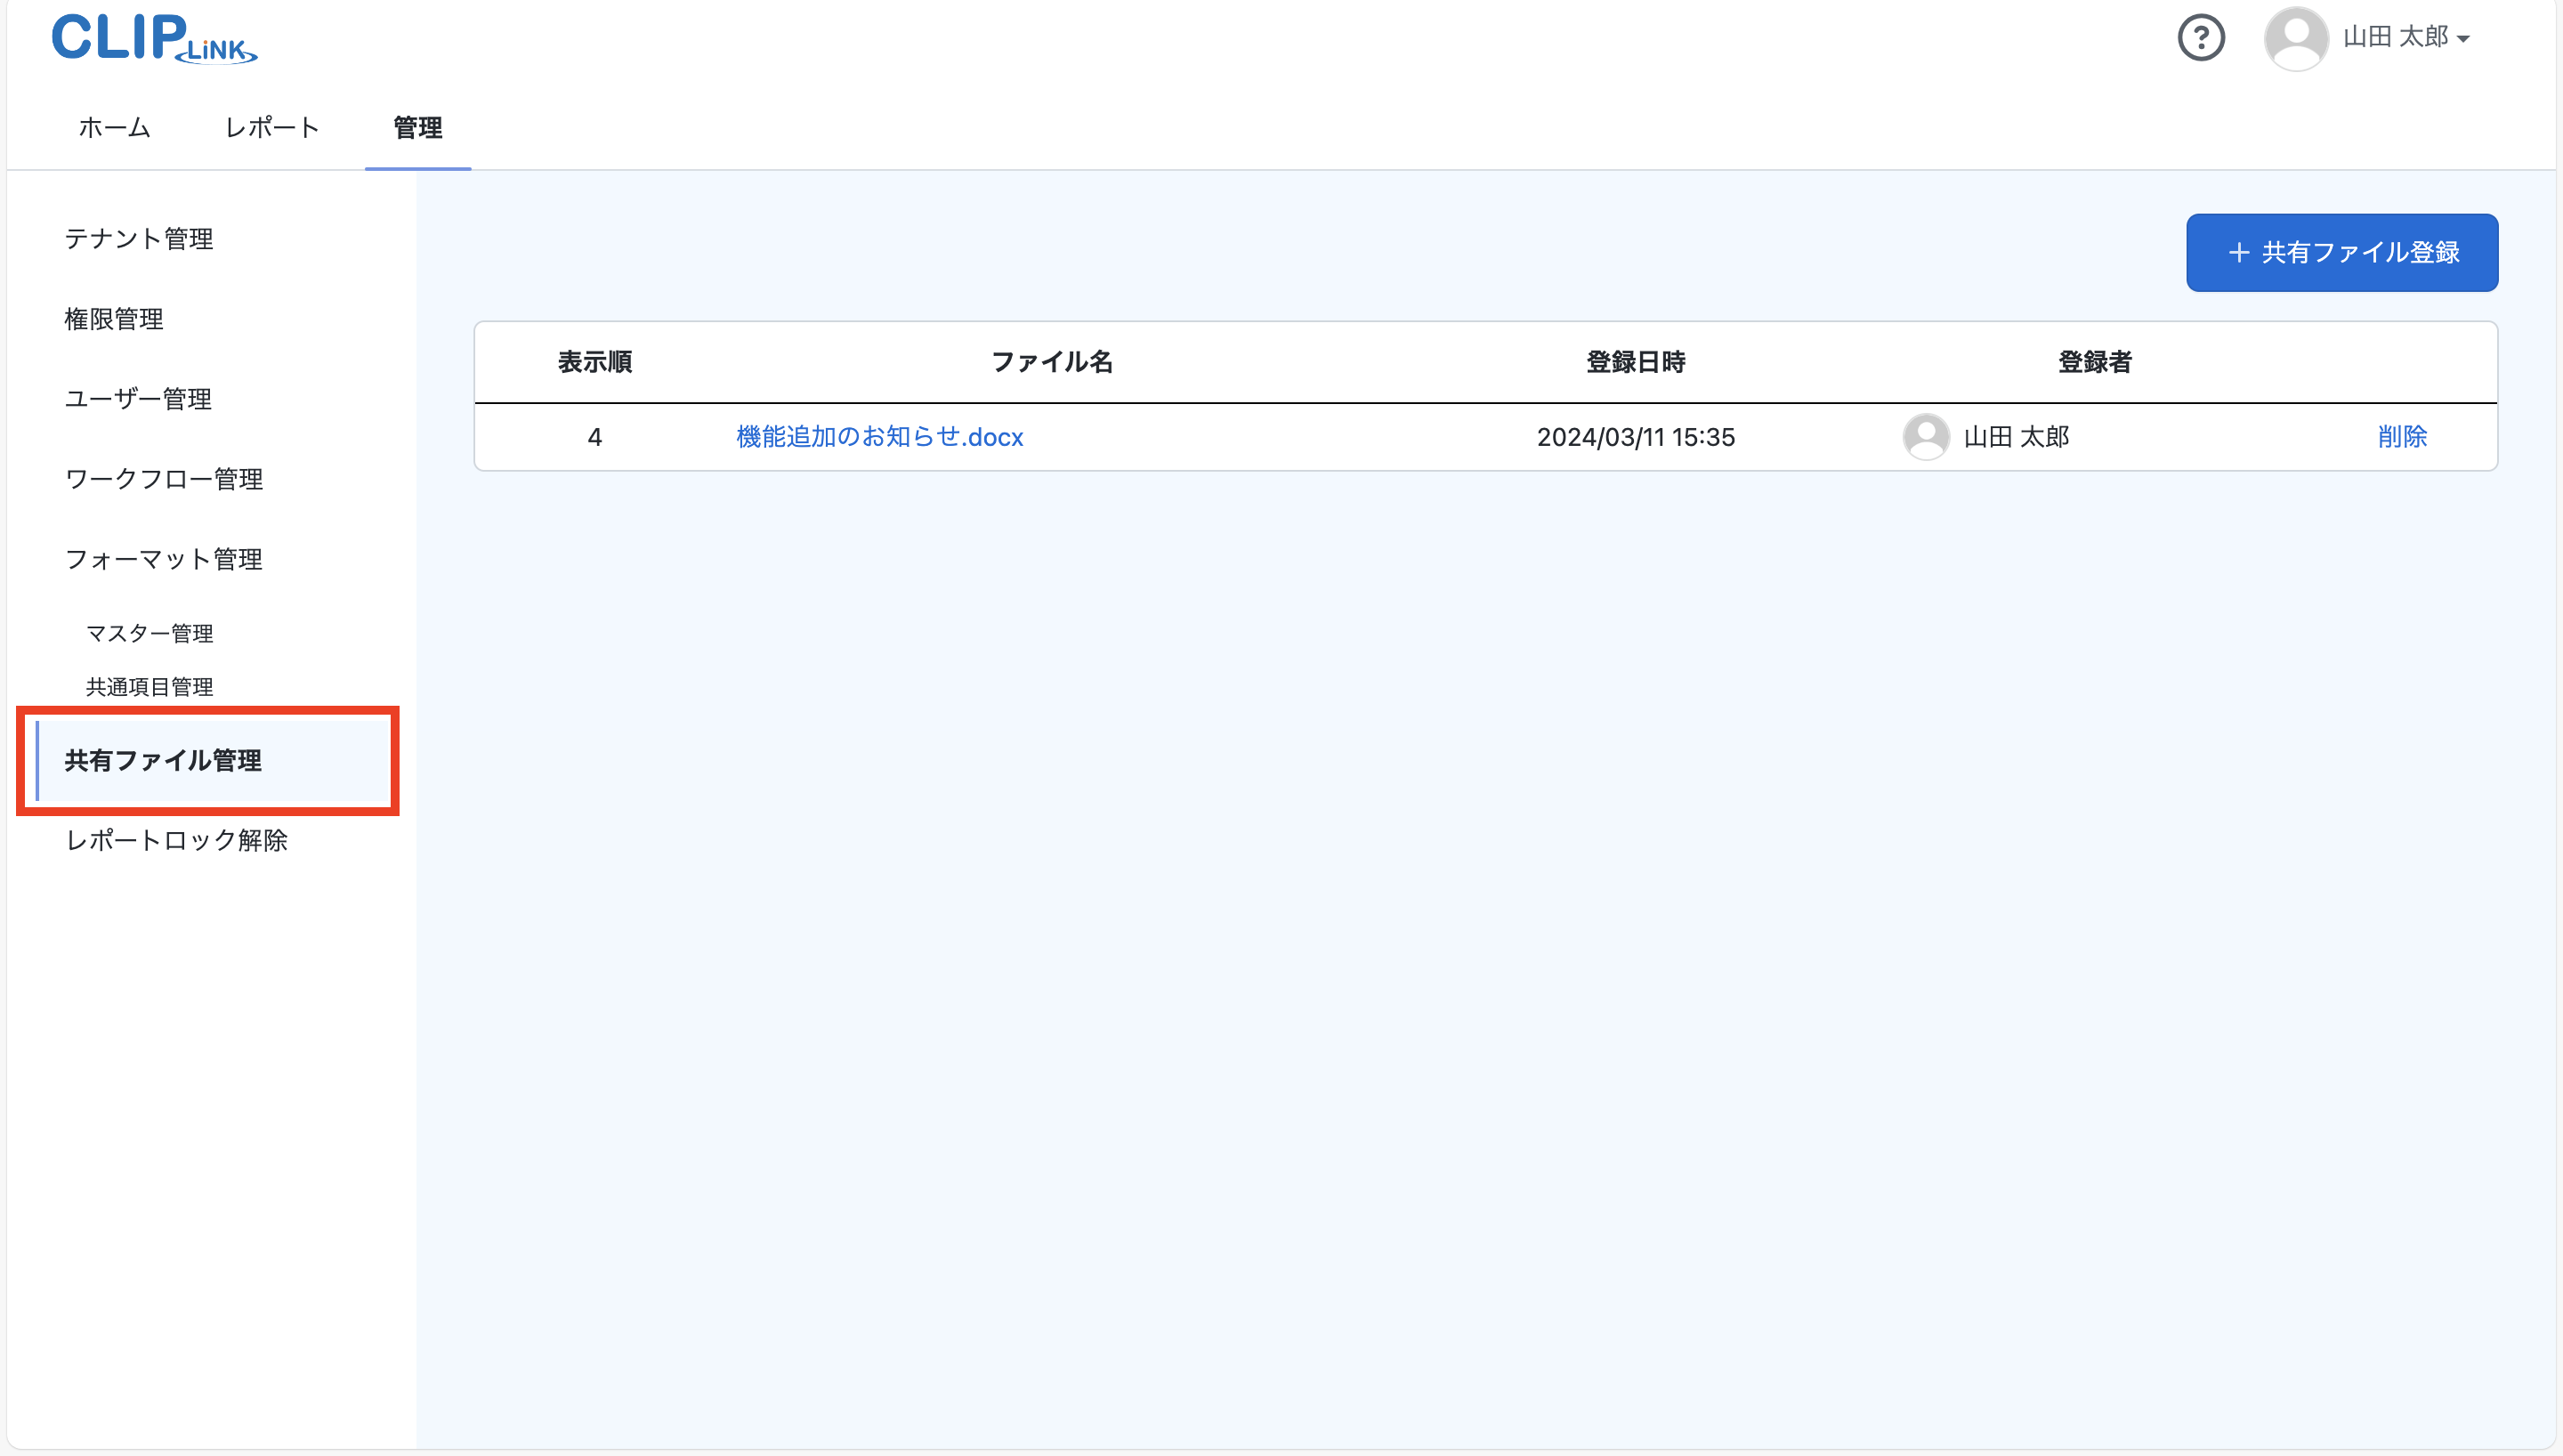Switch to the ホーム tab
The height and width of the screenshot is (1456, 2563).
[x=113, y=128]
